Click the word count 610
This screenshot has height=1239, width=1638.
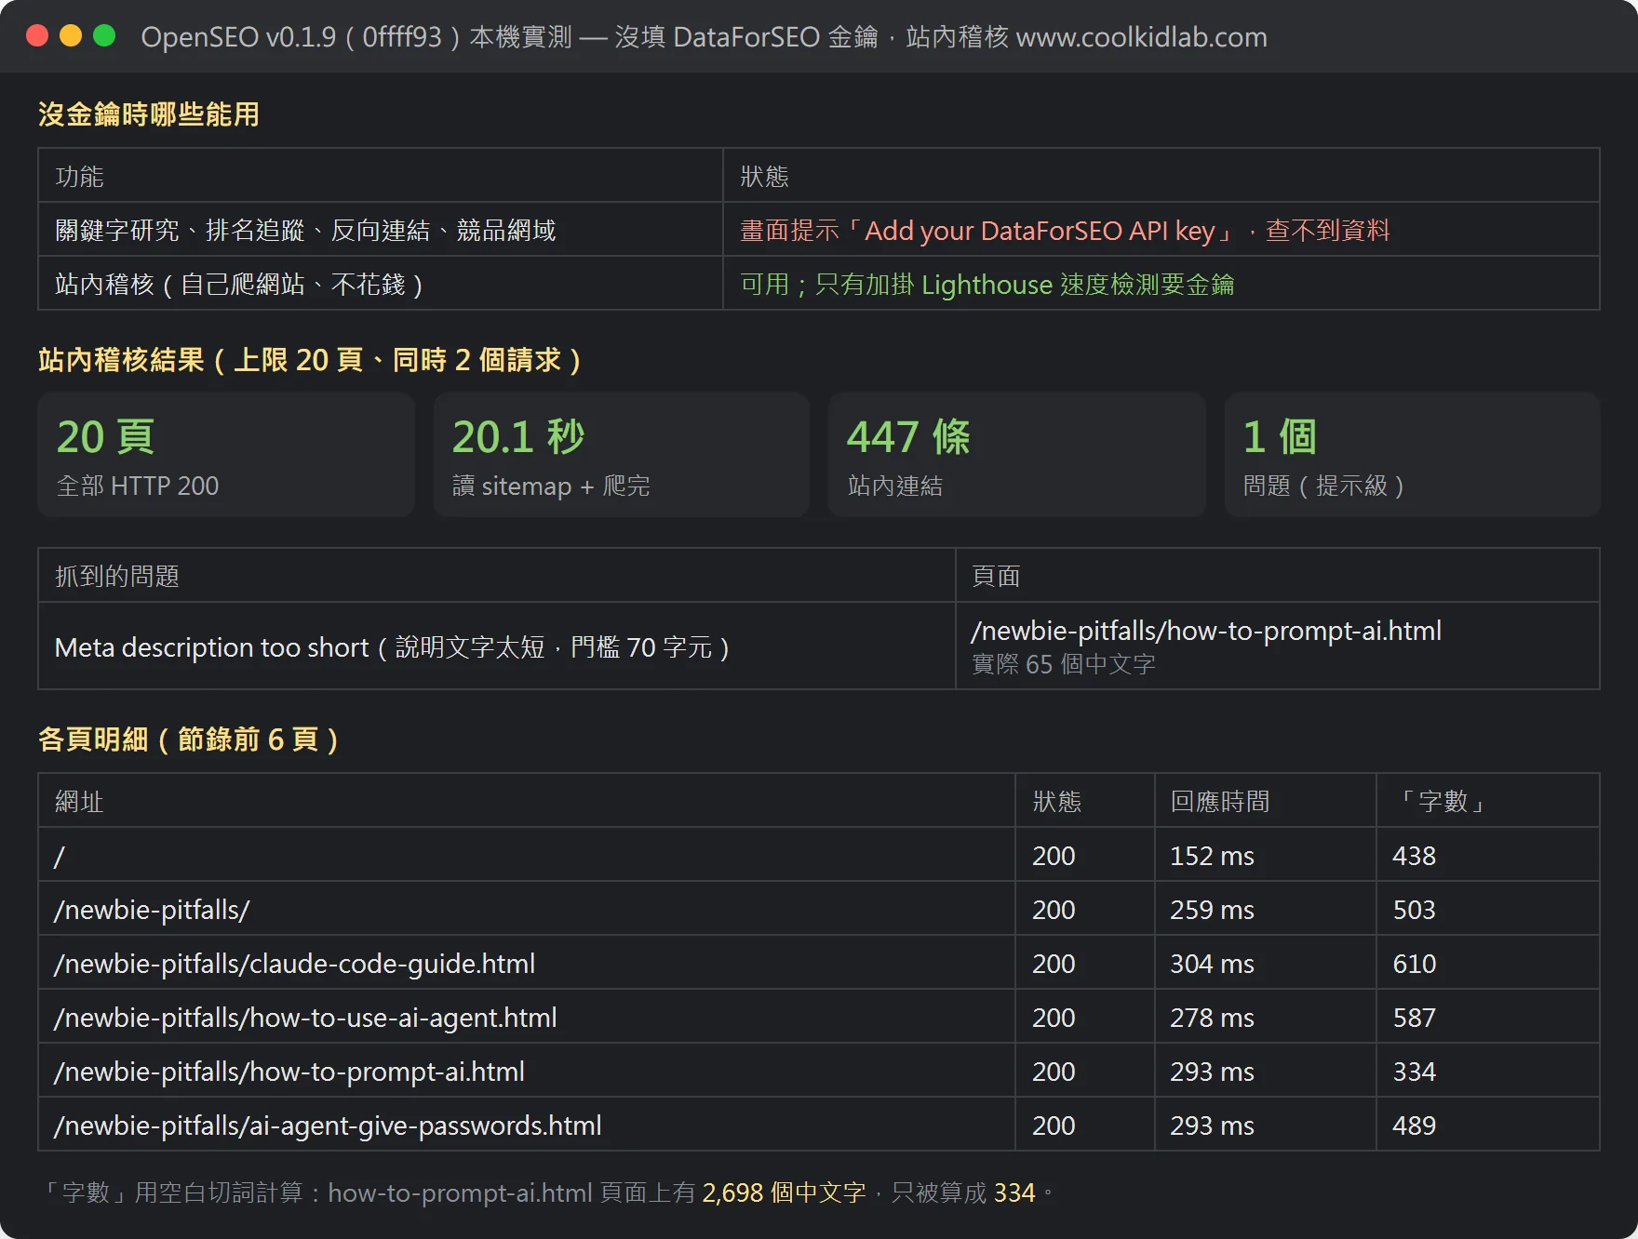(x=1414, y=964)
